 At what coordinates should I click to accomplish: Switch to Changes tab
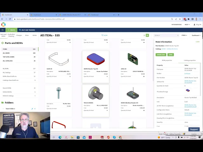[19, 35]
